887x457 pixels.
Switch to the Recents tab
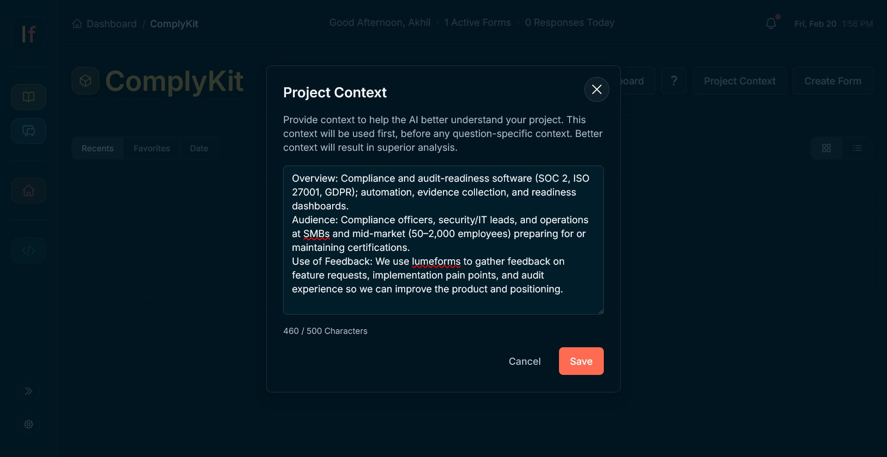pos(97,148)
